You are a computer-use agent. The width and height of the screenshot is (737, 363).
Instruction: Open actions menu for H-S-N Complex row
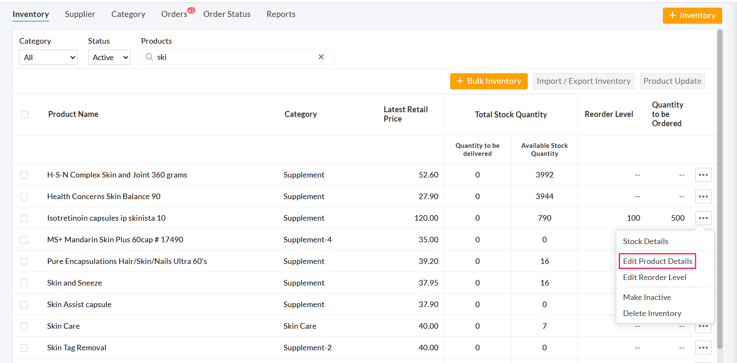pos(703,175)
